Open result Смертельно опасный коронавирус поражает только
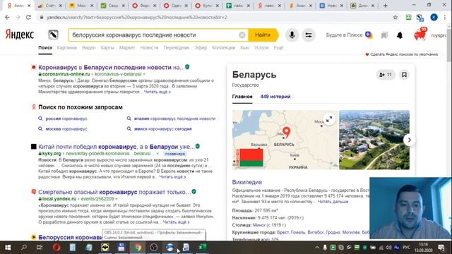 pos(114,192)
